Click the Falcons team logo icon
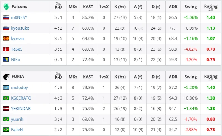The image size is (222, 136). (x=6, y=7)
